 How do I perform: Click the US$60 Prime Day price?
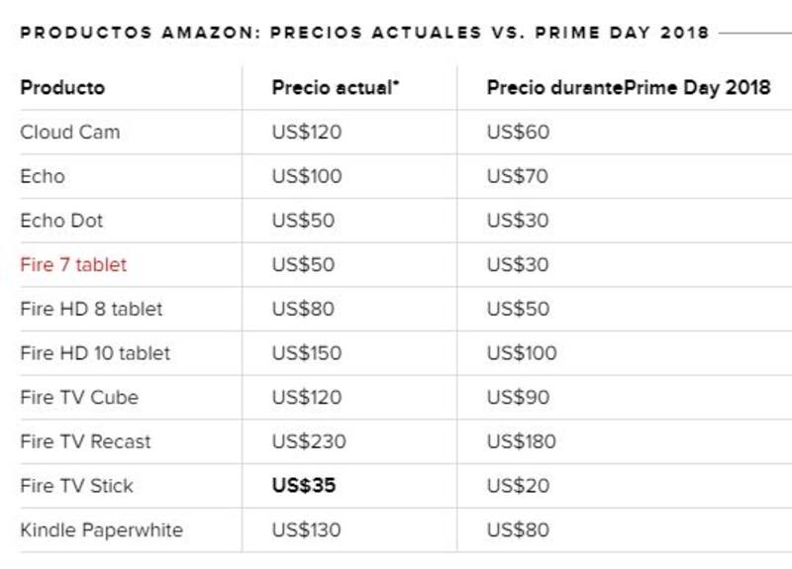click(517, 133)
